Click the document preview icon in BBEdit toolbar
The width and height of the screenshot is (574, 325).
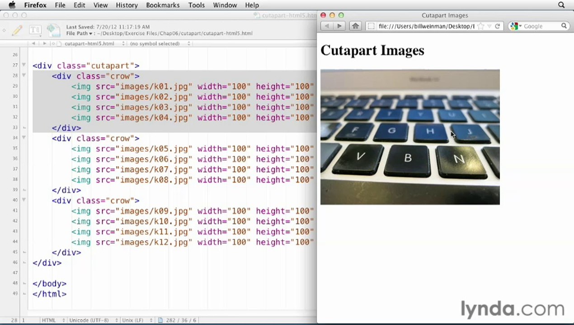coord(53,30)
